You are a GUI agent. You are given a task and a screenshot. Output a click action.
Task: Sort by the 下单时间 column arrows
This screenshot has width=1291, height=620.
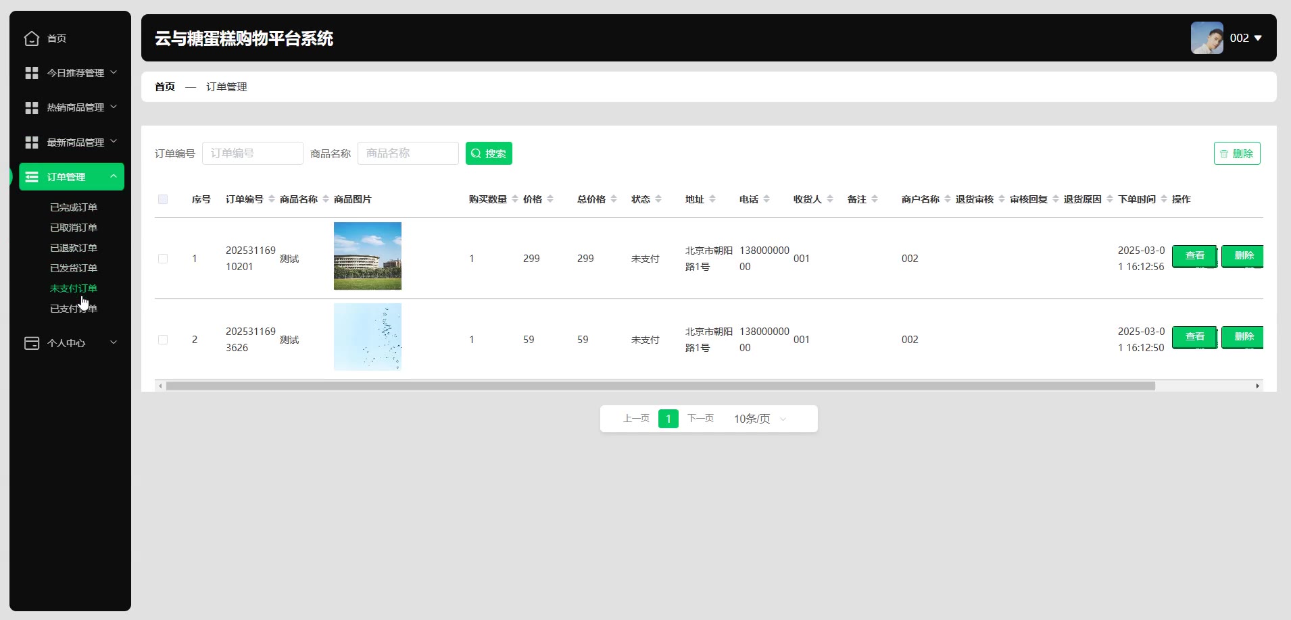pyautogui.click(x=1164, y=199)
